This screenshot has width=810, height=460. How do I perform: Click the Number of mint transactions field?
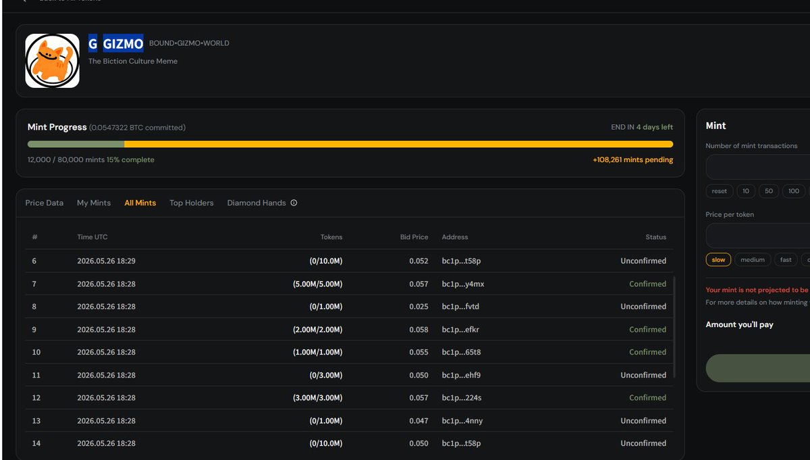(758, 167)
